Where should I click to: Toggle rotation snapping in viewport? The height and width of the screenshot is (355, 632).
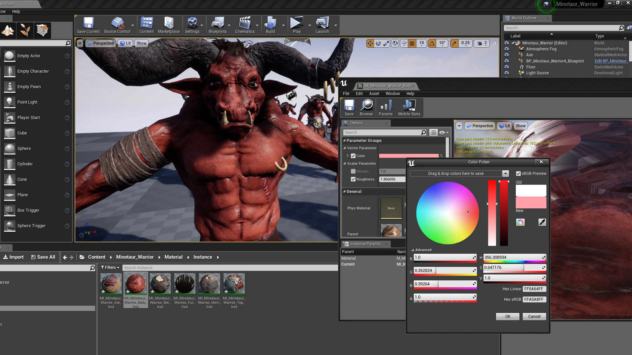coord(432,43)
